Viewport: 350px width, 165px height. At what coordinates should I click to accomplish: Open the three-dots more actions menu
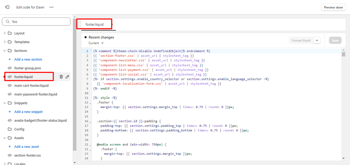[51, 7]
